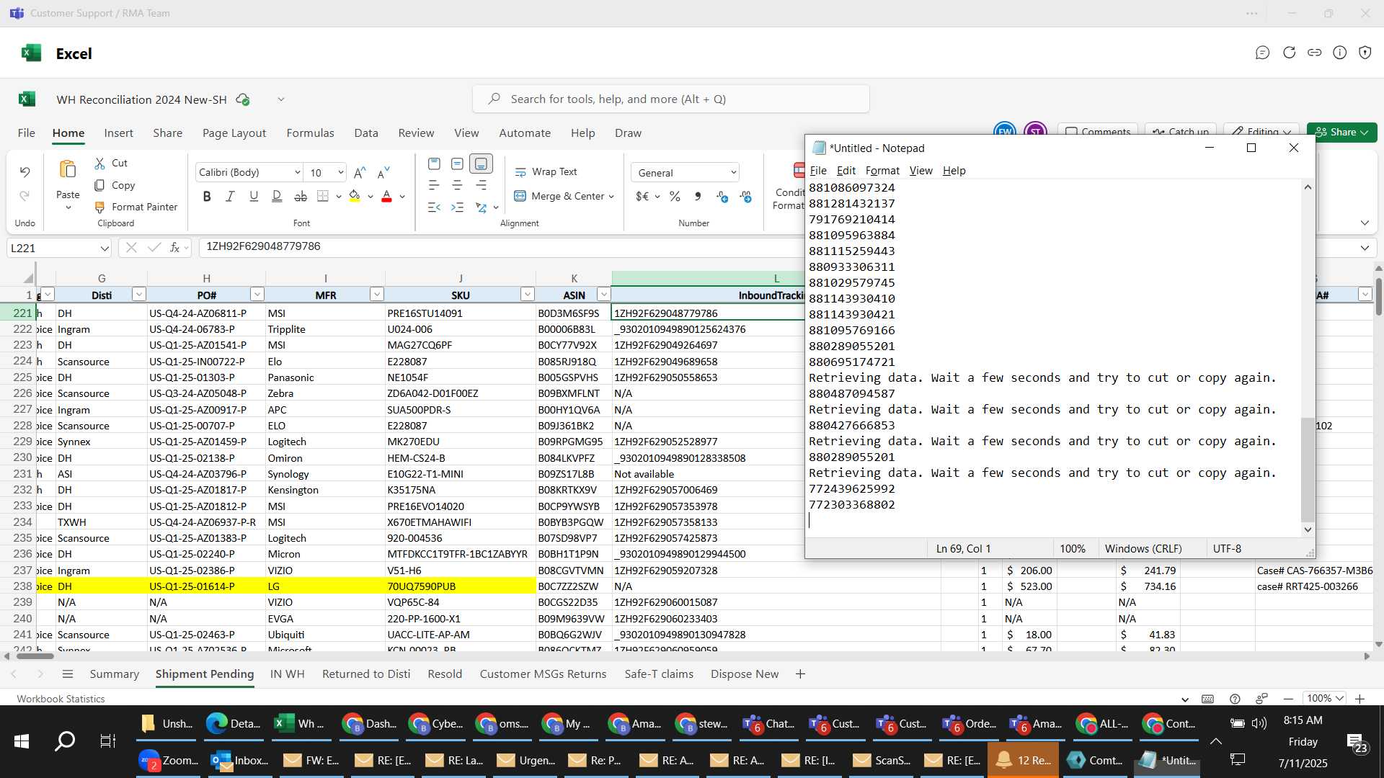Viewport: 1384px width, 778px height.
Task: Click the Name Box showing L221
Action: [58, 248]
